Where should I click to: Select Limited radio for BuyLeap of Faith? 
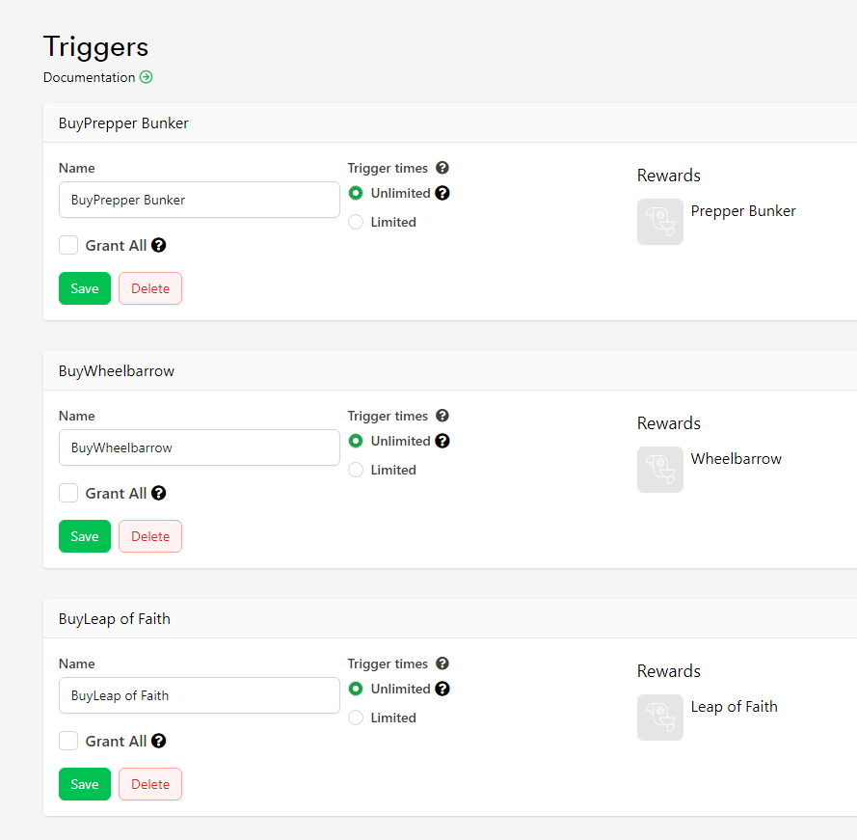pyautogui.click(x=356, y=718)
